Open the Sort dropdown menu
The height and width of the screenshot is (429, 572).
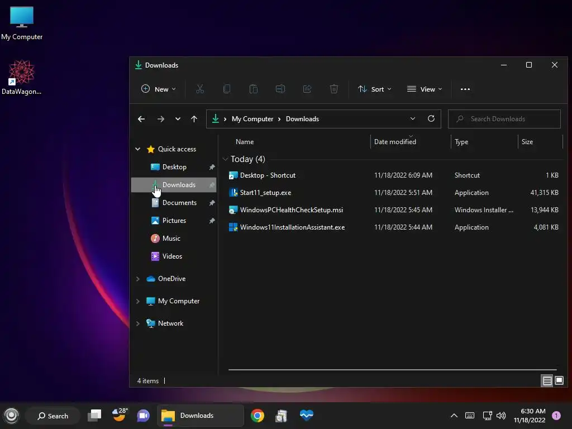374,89
